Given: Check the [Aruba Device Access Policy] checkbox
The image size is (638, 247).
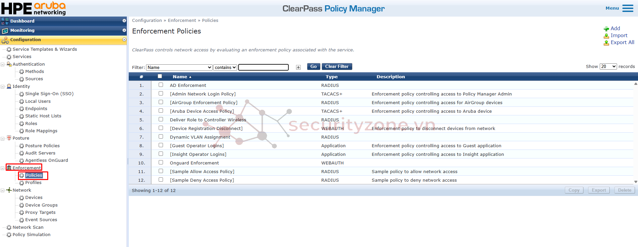Looking at the screenshot, I should (x=161, y=111).
